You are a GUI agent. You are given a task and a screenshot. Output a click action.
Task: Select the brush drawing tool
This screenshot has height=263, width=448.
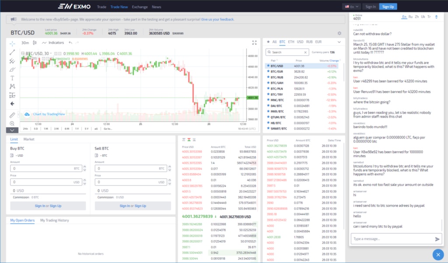[12, 70]
